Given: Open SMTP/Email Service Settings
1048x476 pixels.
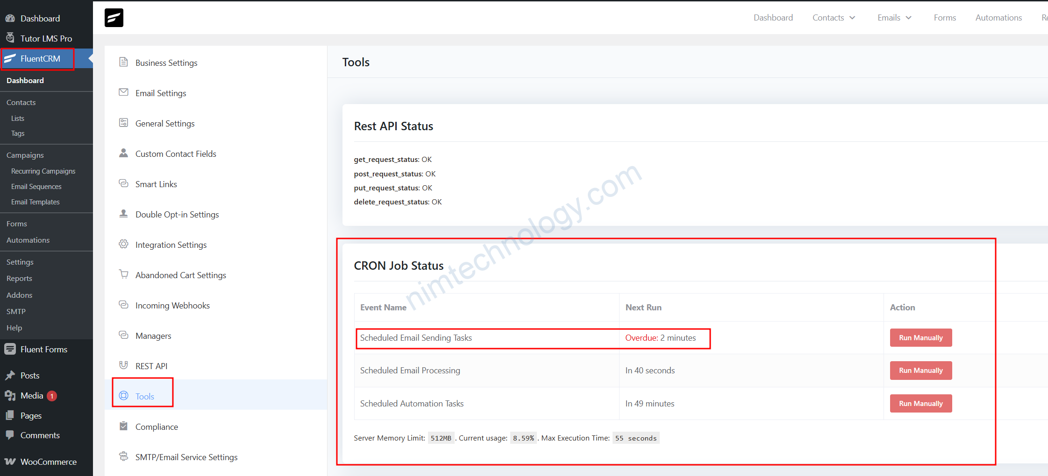Looking at the screenshot, I should tap(186, 457).
